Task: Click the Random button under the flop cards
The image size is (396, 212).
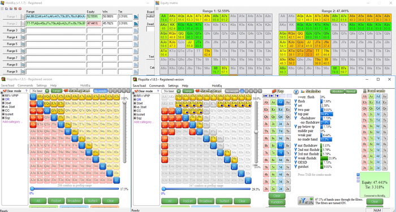Action: tap(277, 202)
